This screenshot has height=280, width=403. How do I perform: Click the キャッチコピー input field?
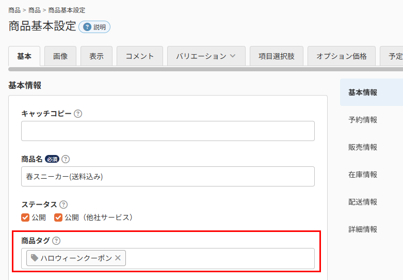(x=168, y=131)
